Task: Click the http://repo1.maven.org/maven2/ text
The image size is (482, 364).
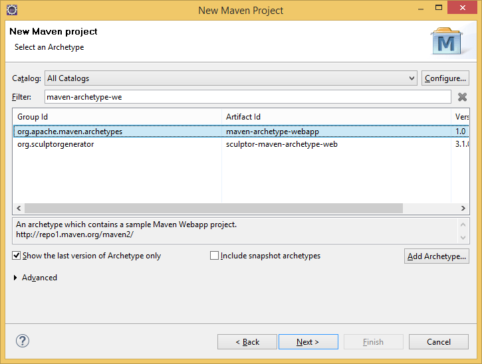Action: click(74, 234)
